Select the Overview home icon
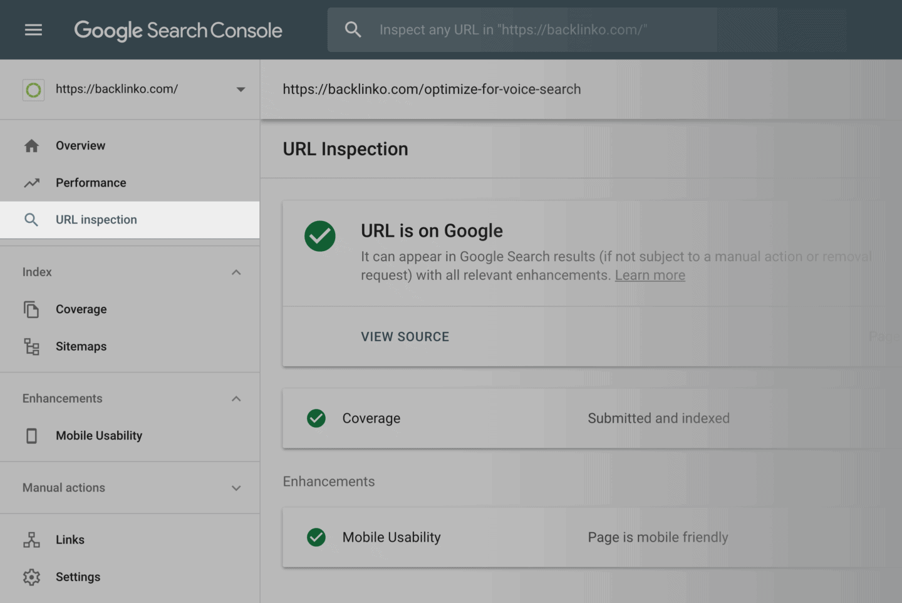Screen dimensions: 902x603 [31, 145]
